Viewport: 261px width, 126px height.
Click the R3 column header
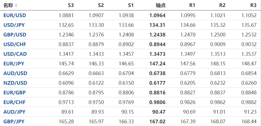coord(253,5)
